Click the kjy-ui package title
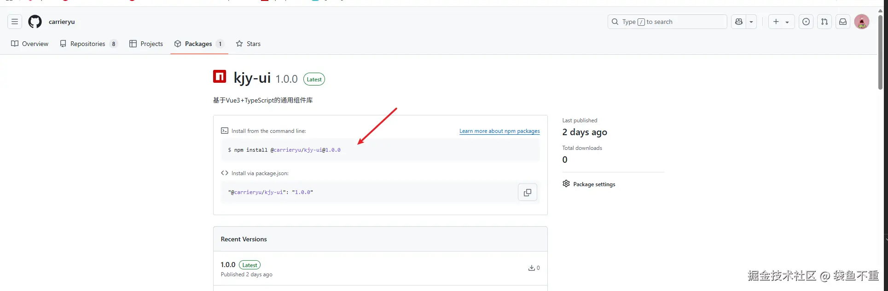The image size is (888, 291). click(x=252, y=78)
